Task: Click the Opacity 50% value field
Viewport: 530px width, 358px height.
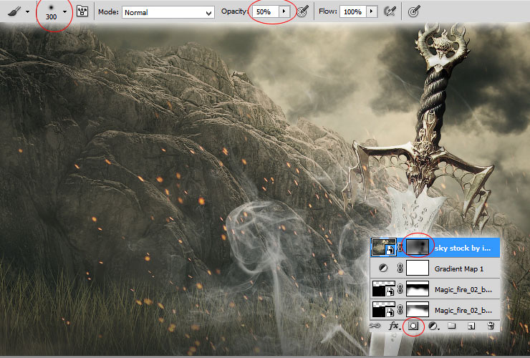Action: coord(265,12)
